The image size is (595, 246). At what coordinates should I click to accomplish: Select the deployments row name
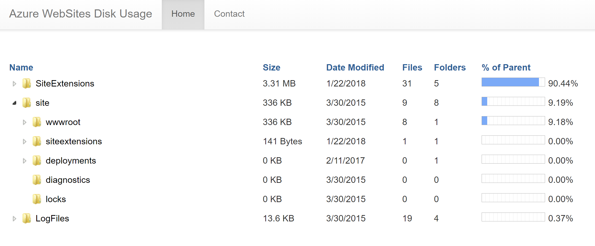(x=71, y=161)
